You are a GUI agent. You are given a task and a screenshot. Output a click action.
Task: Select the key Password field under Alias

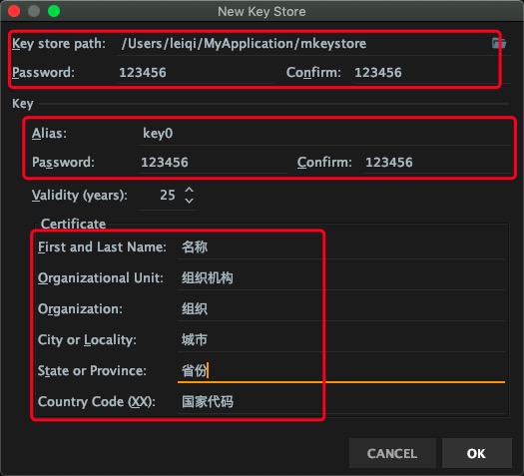pos(213,163)
